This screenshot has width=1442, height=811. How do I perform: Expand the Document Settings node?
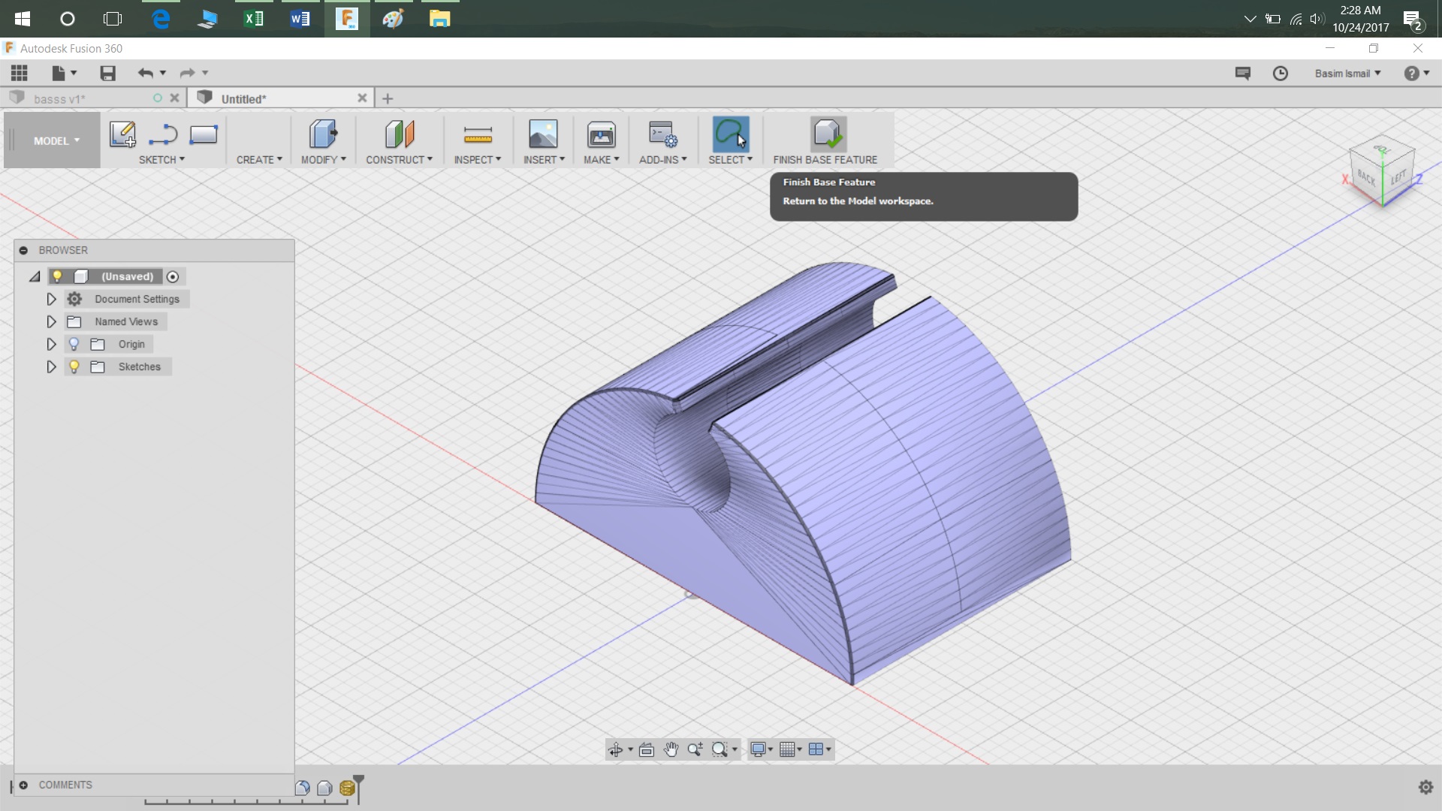click(51, 299)
